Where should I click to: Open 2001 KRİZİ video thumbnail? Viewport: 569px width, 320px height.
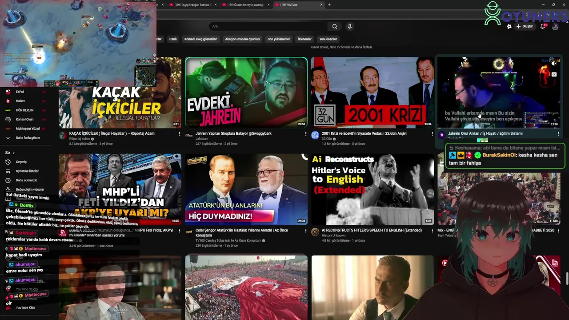click(x=373, y=92)
